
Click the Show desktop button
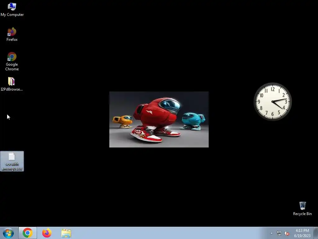coord(316,233)
